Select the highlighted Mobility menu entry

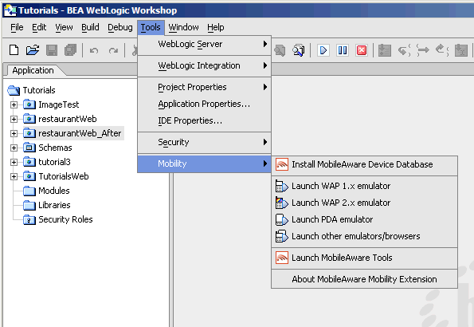205,163
